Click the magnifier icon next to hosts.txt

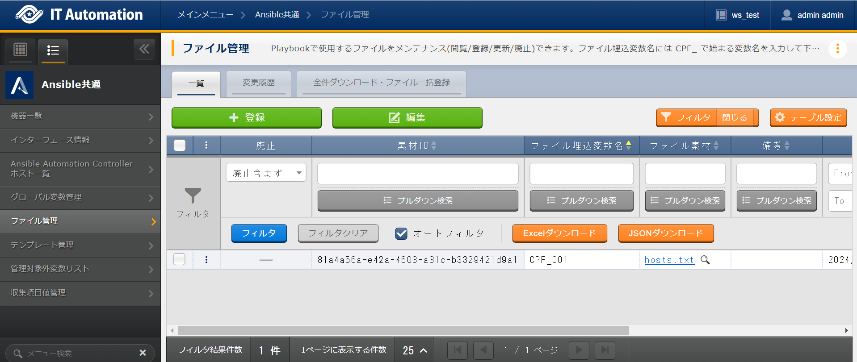pyautogui.click(x=705, y=260)
